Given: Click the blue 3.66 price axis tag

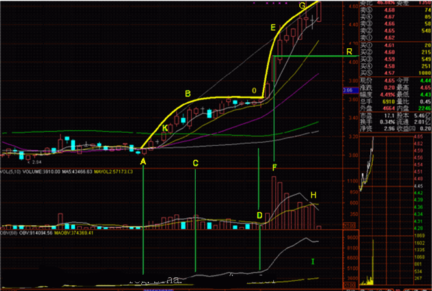Looking at the screenshot, I should click(347, 90).
